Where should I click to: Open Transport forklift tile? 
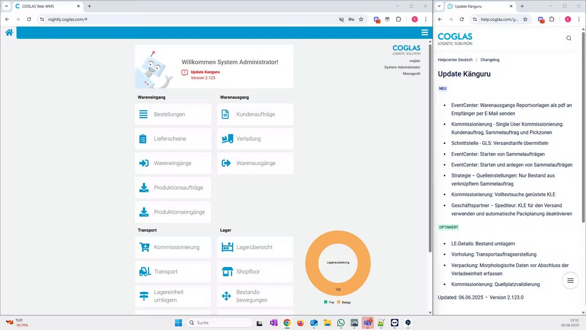[x=173, y=272]
